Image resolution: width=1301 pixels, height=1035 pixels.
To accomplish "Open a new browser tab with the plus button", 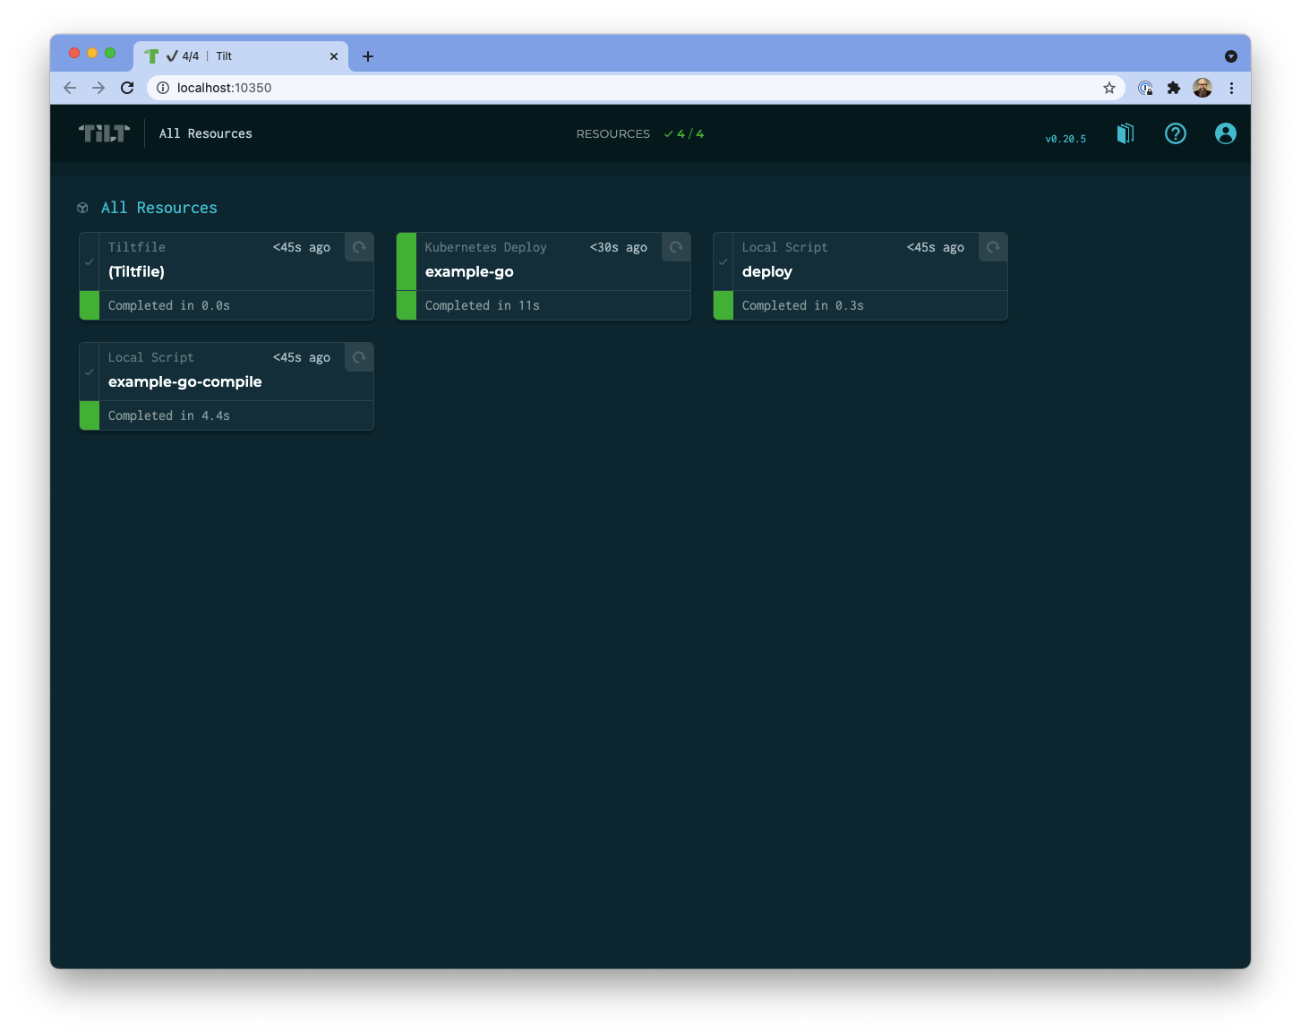I will click(x=367, y=56).
